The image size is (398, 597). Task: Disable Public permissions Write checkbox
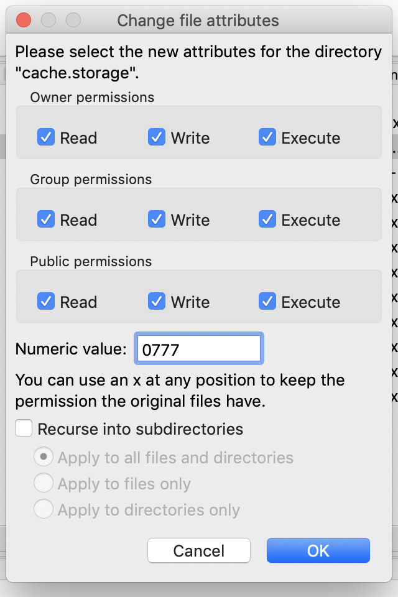pos(157,302)
